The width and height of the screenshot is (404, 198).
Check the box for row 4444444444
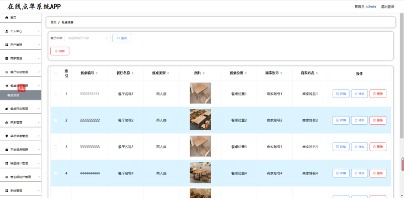[x=56, y=173]
